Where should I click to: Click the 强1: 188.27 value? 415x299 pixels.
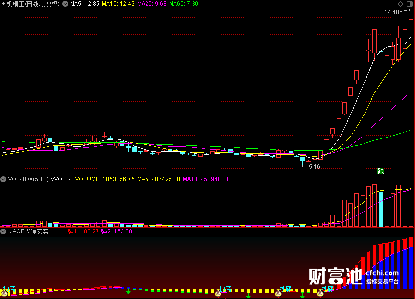[83, 231]
